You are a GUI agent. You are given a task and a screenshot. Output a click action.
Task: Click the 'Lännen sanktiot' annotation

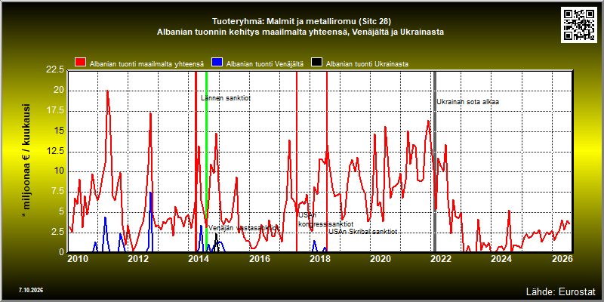[x=226, y=98]
